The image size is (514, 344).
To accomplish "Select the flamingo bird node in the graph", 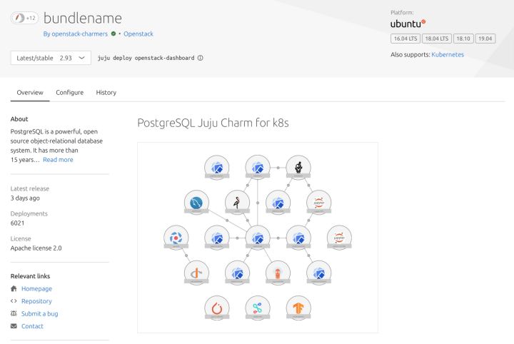I will click(x=237, y=202).
